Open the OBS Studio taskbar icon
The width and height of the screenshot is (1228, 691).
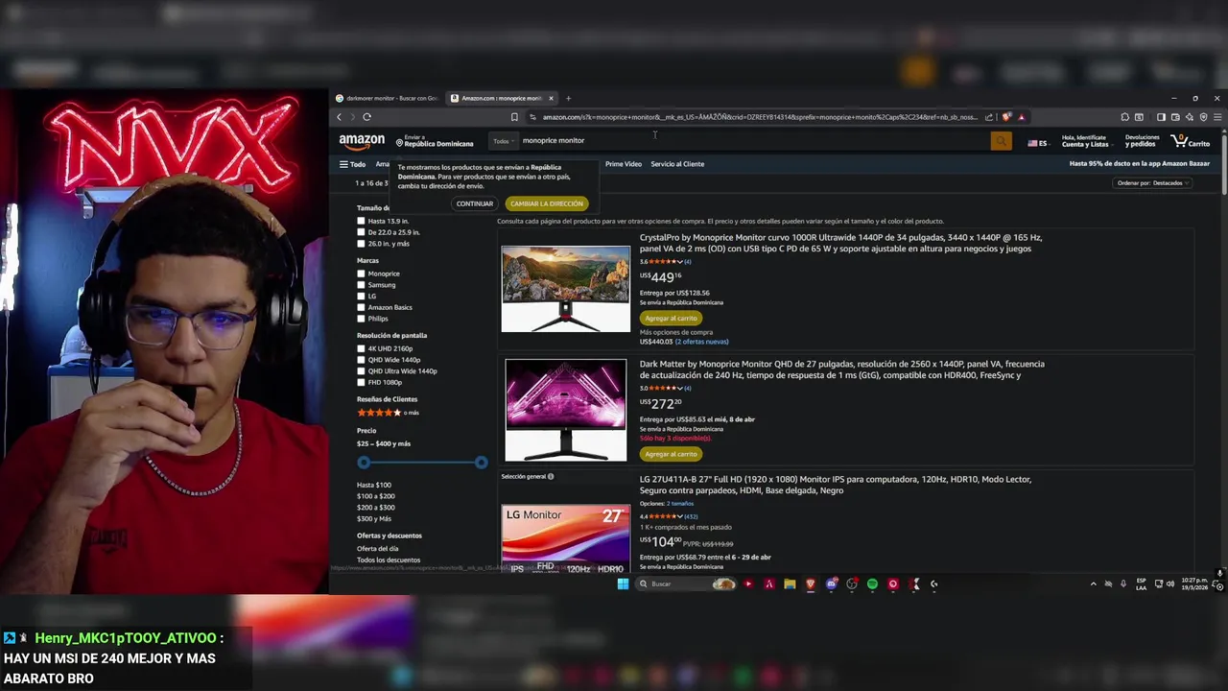(852, 584)
